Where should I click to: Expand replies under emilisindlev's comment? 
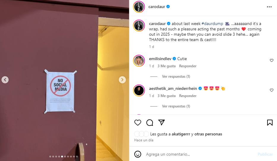[x=176, y=76]
